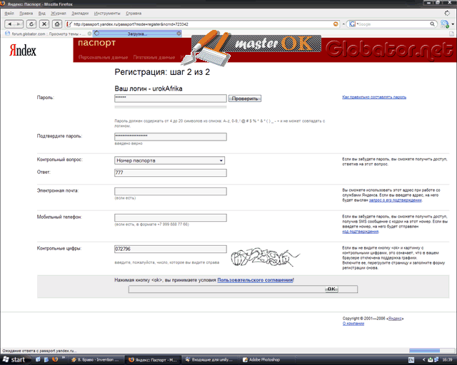Focus the Google search box
This screenshot has width=457, height=365.
[x=393, y=24]
